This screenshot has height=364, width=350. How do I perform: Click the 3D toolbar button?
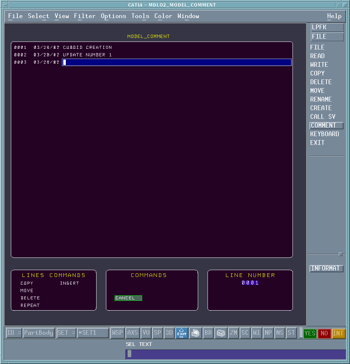pos(169,333)
